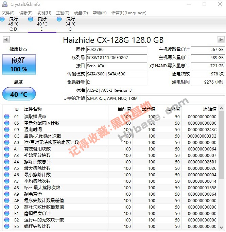Viewport: 226px width, 232px height.
Task: Click the status dot for row B2
Action: click(7, 220)
